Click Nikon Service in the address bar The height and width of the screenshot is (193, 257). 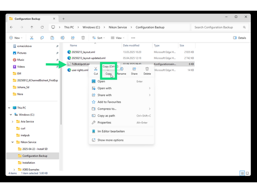pyautogui.click(x=118, y=27)
